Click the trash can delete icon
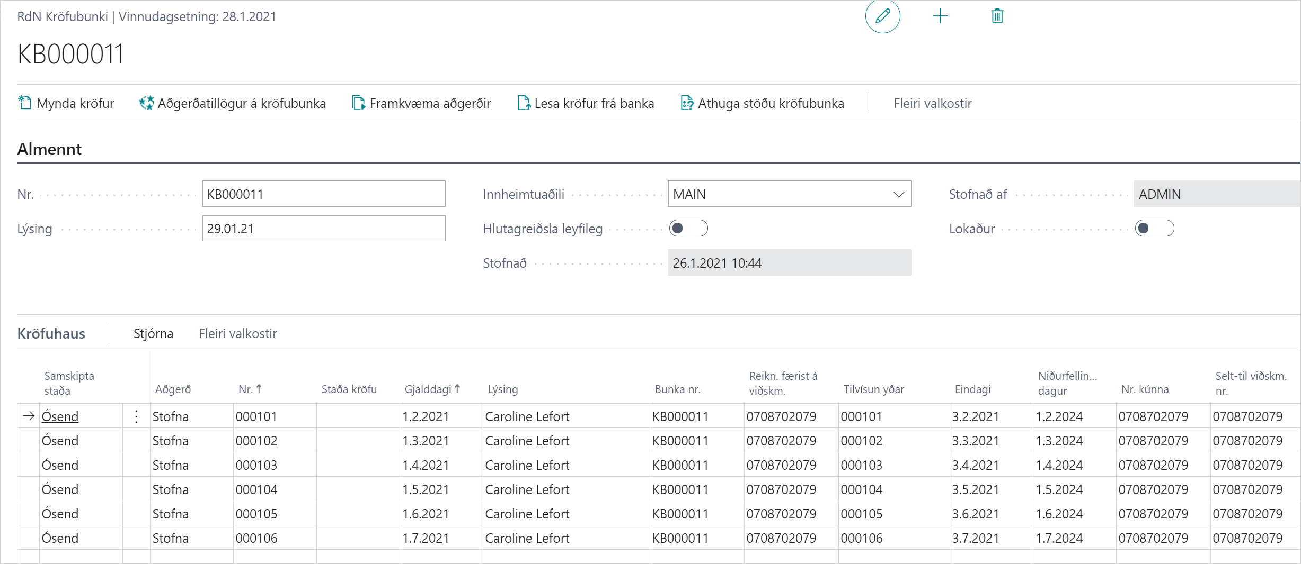The width and height of the screenshot is (1301, 564). click(997, 16)
